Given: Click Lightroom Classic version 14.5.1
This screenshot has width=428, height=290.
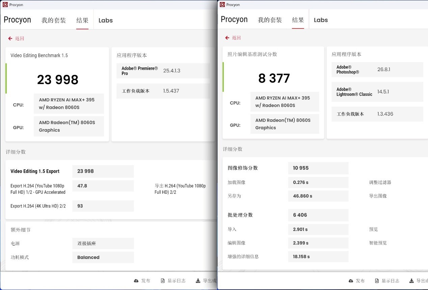Looking at the screenshot, I should click(x=383, y=92).
